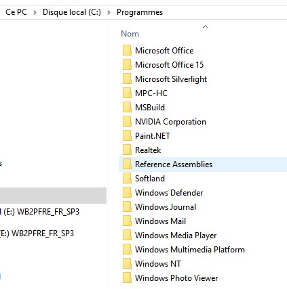
Task: Click the Softland folder icon
Action: pyautogui.click(x=127, y=178)
